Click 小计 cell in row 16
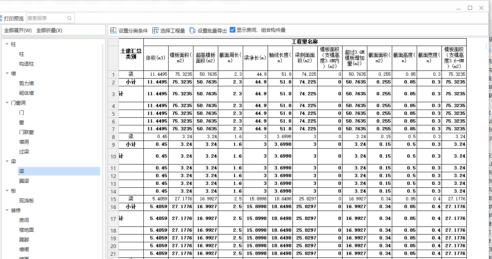492x259 pixels. [131, 207]
